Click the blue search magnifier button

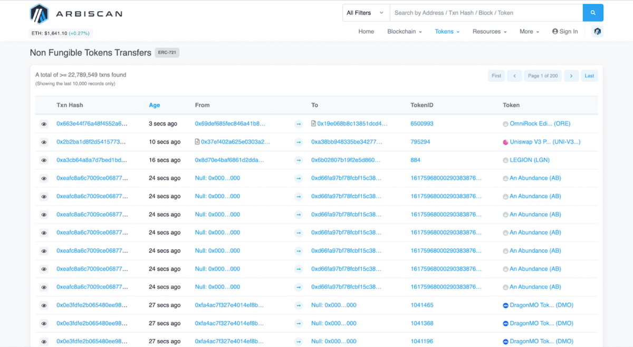593,13
